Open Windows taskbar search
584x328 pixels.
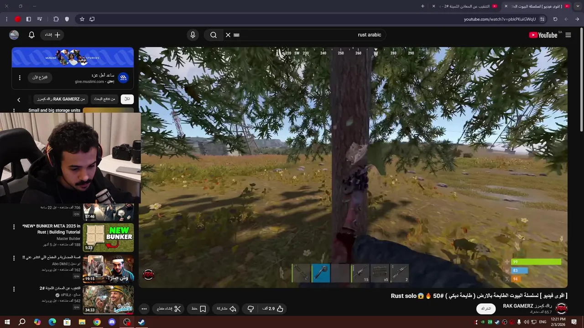(22, 322)
